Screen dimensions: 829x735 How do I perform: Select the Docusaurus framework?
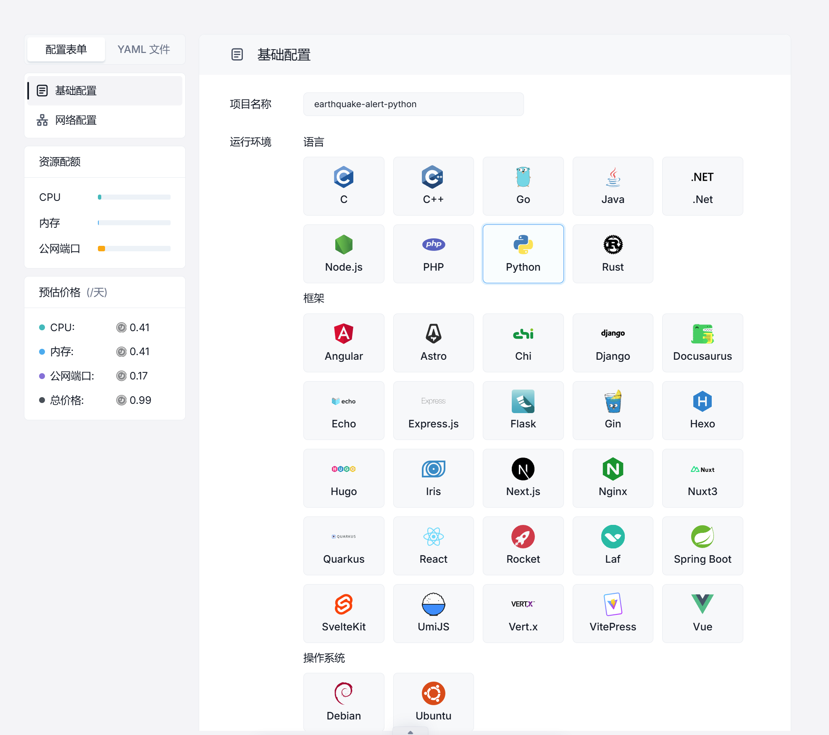click(703, 343)
